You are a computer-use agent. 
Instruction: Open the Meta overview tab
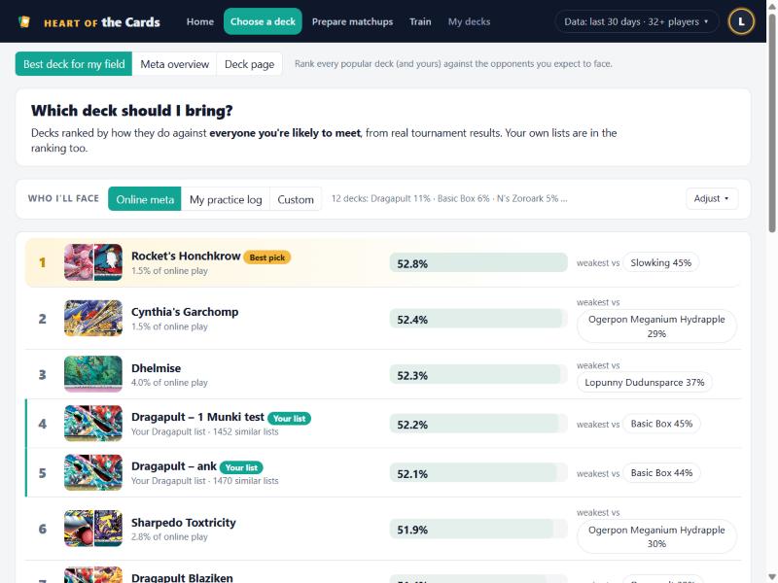click(x=175, y=64)
